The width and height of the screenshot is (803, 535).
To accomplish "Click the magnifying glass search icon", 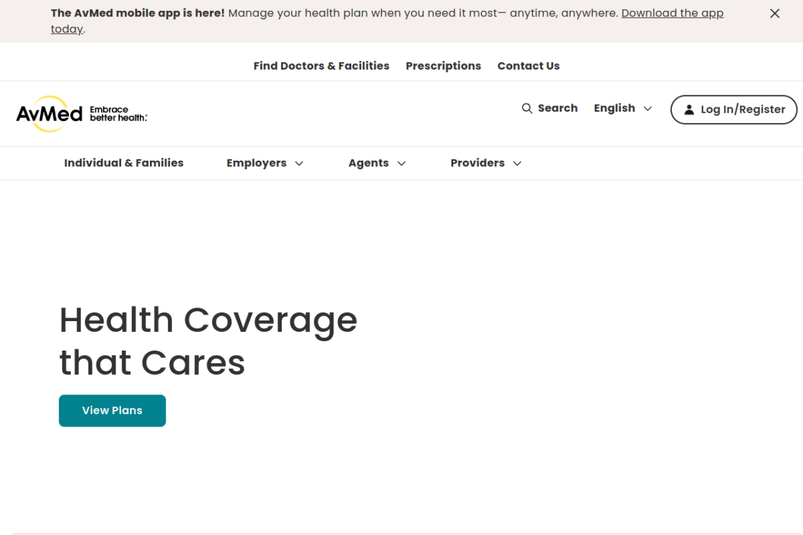I will [527, 109].
